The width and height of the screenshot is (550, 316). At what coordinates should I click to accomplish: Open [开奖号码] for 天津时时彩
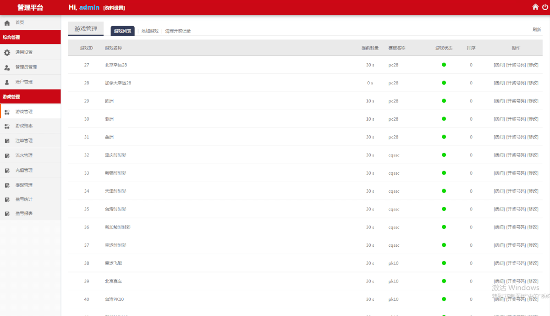516,191
